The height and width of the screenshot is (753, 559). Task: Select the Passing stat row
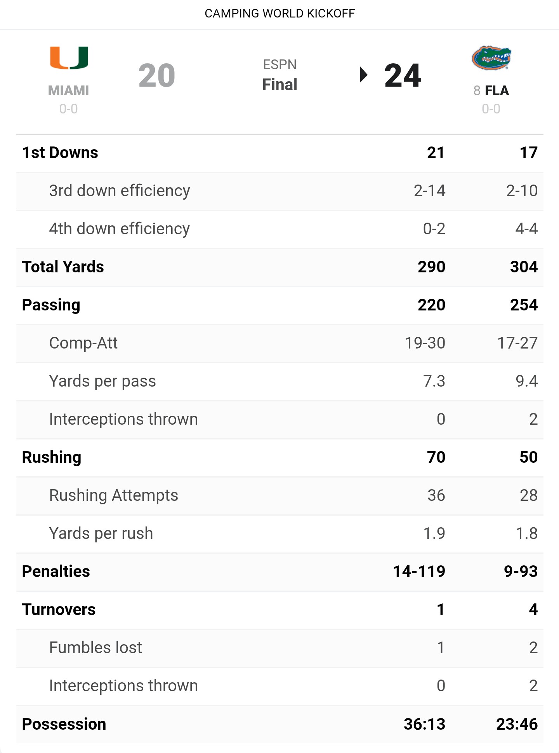pos(279,305)
